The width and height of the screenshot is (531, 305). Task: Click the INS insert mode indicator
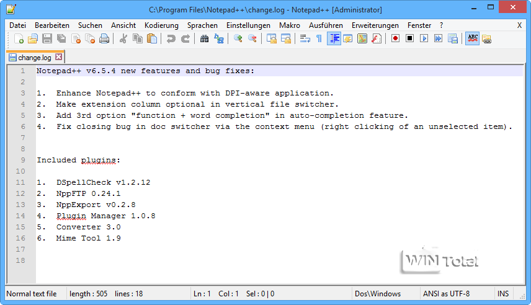click(503, 294)
